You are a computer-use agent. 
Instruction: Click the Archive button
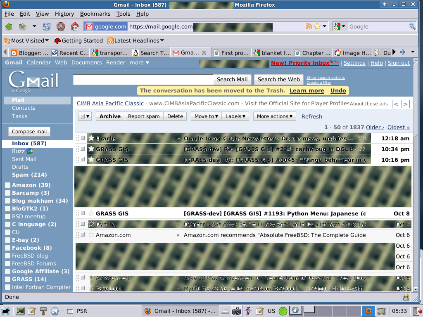pyautogui.click(x=110, y=116)
